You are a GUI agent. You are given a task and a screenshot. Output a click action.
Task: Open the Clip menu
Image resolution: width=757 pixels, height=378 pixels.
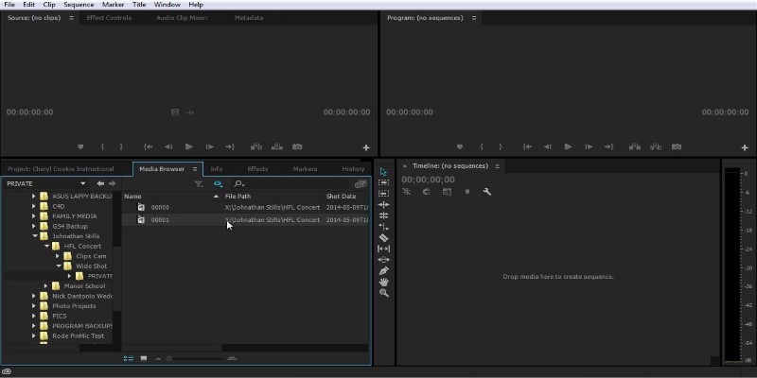point(49,5)
